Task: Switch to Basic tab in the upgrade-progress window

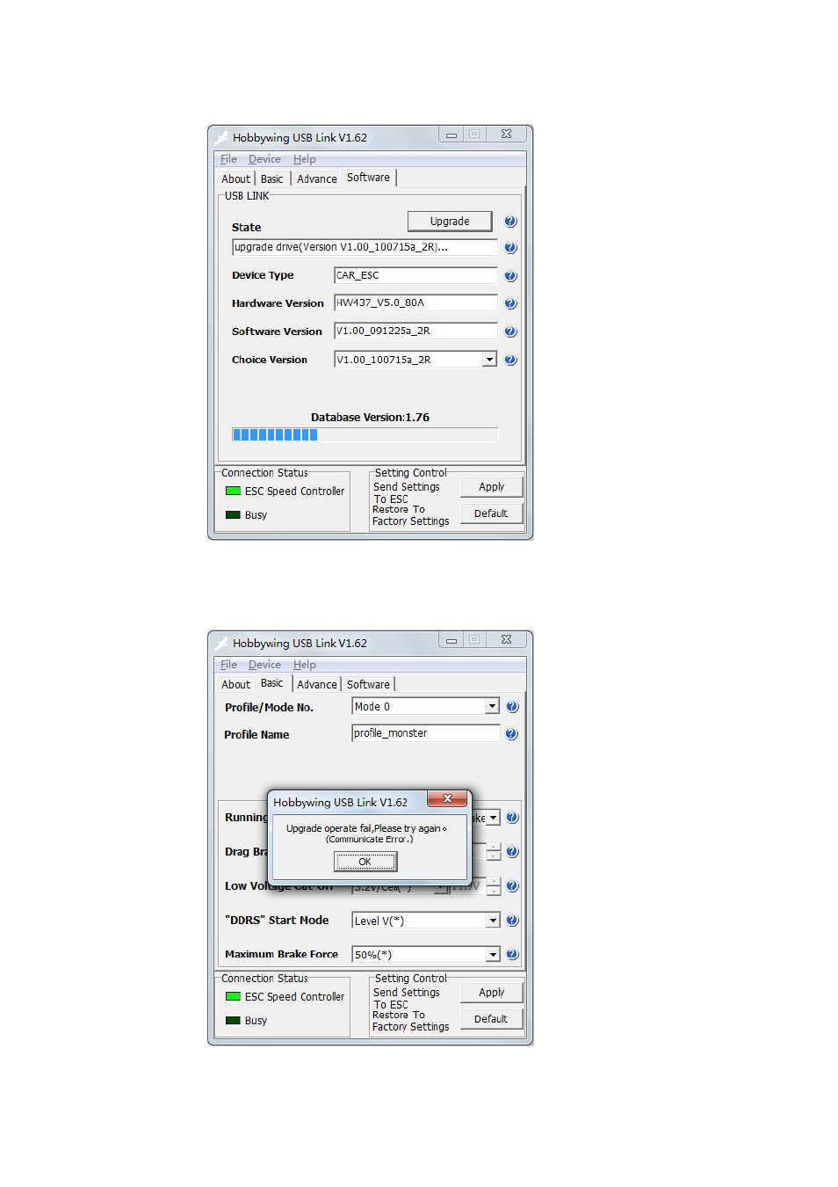Action: (x=272, y=178)
